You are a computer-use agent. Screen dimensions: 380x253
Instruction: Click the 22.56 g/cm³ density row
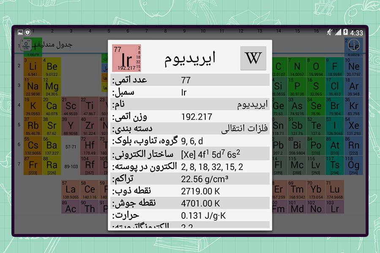click(190, 179)
